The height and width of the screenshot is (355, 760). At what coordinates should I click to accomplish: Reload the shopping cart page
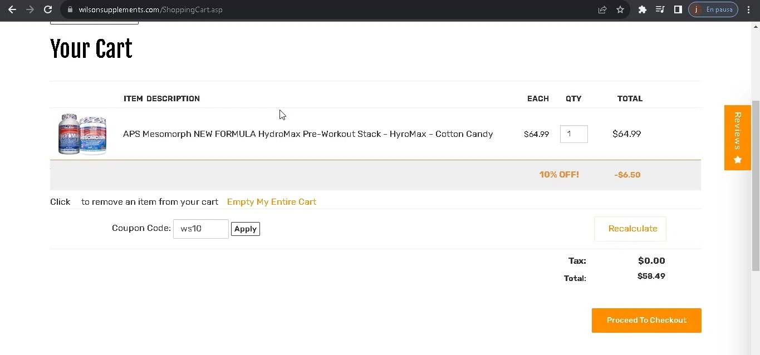[x=48, y=9]
